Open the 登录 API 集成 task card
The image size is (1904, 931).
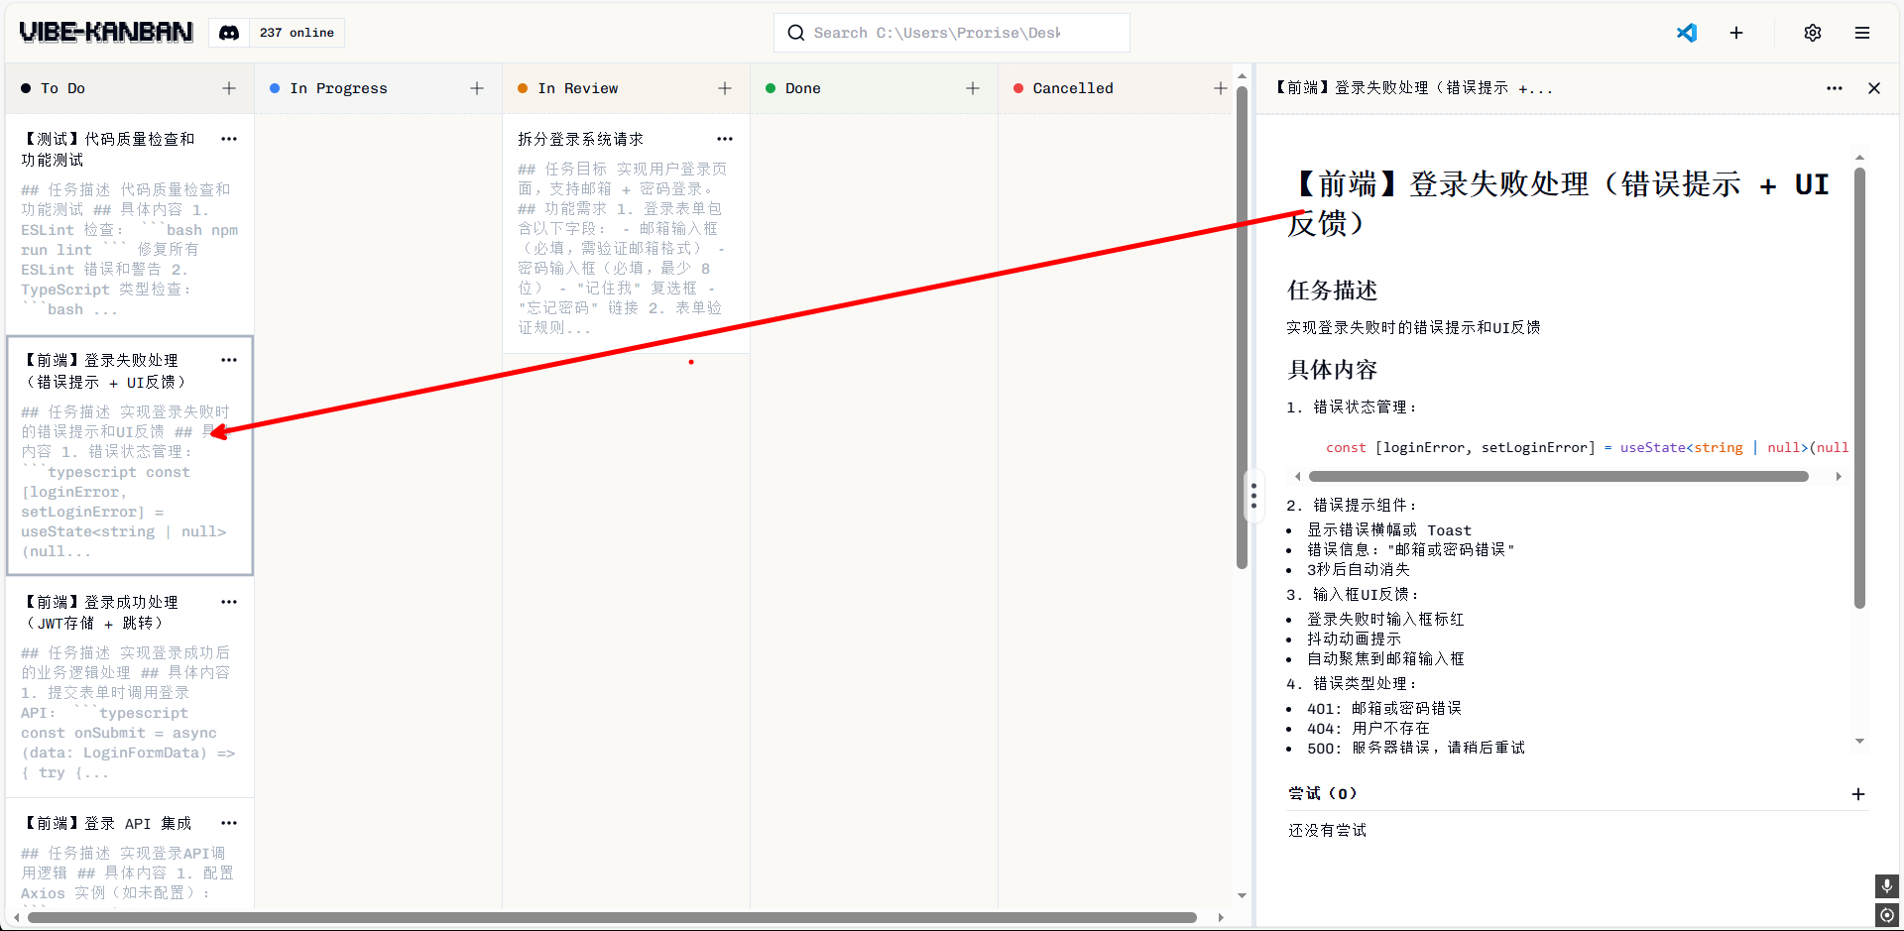[x=109, y=824]
